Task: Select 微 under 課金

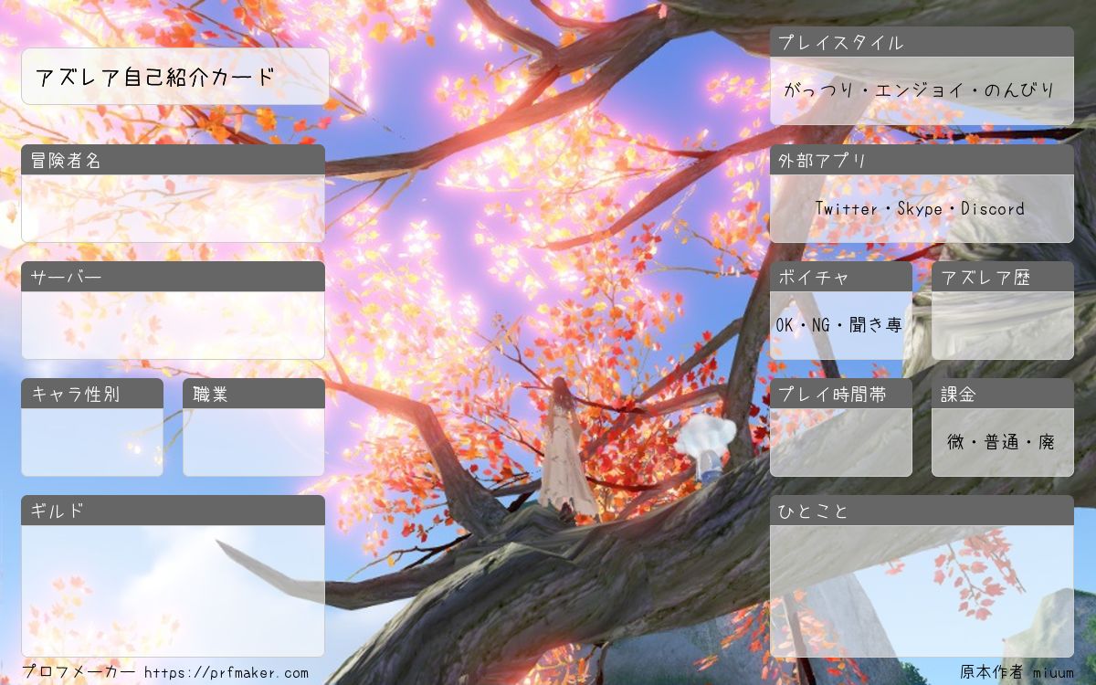Action: [x=956, y=442]
